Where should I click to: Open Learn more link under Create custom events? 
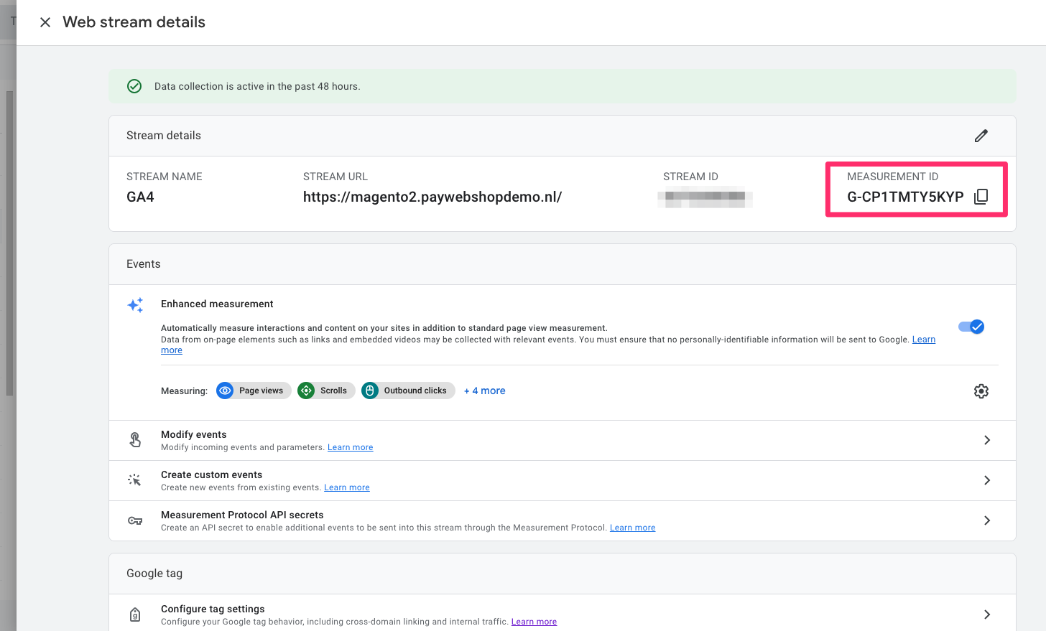pos(347,487)
